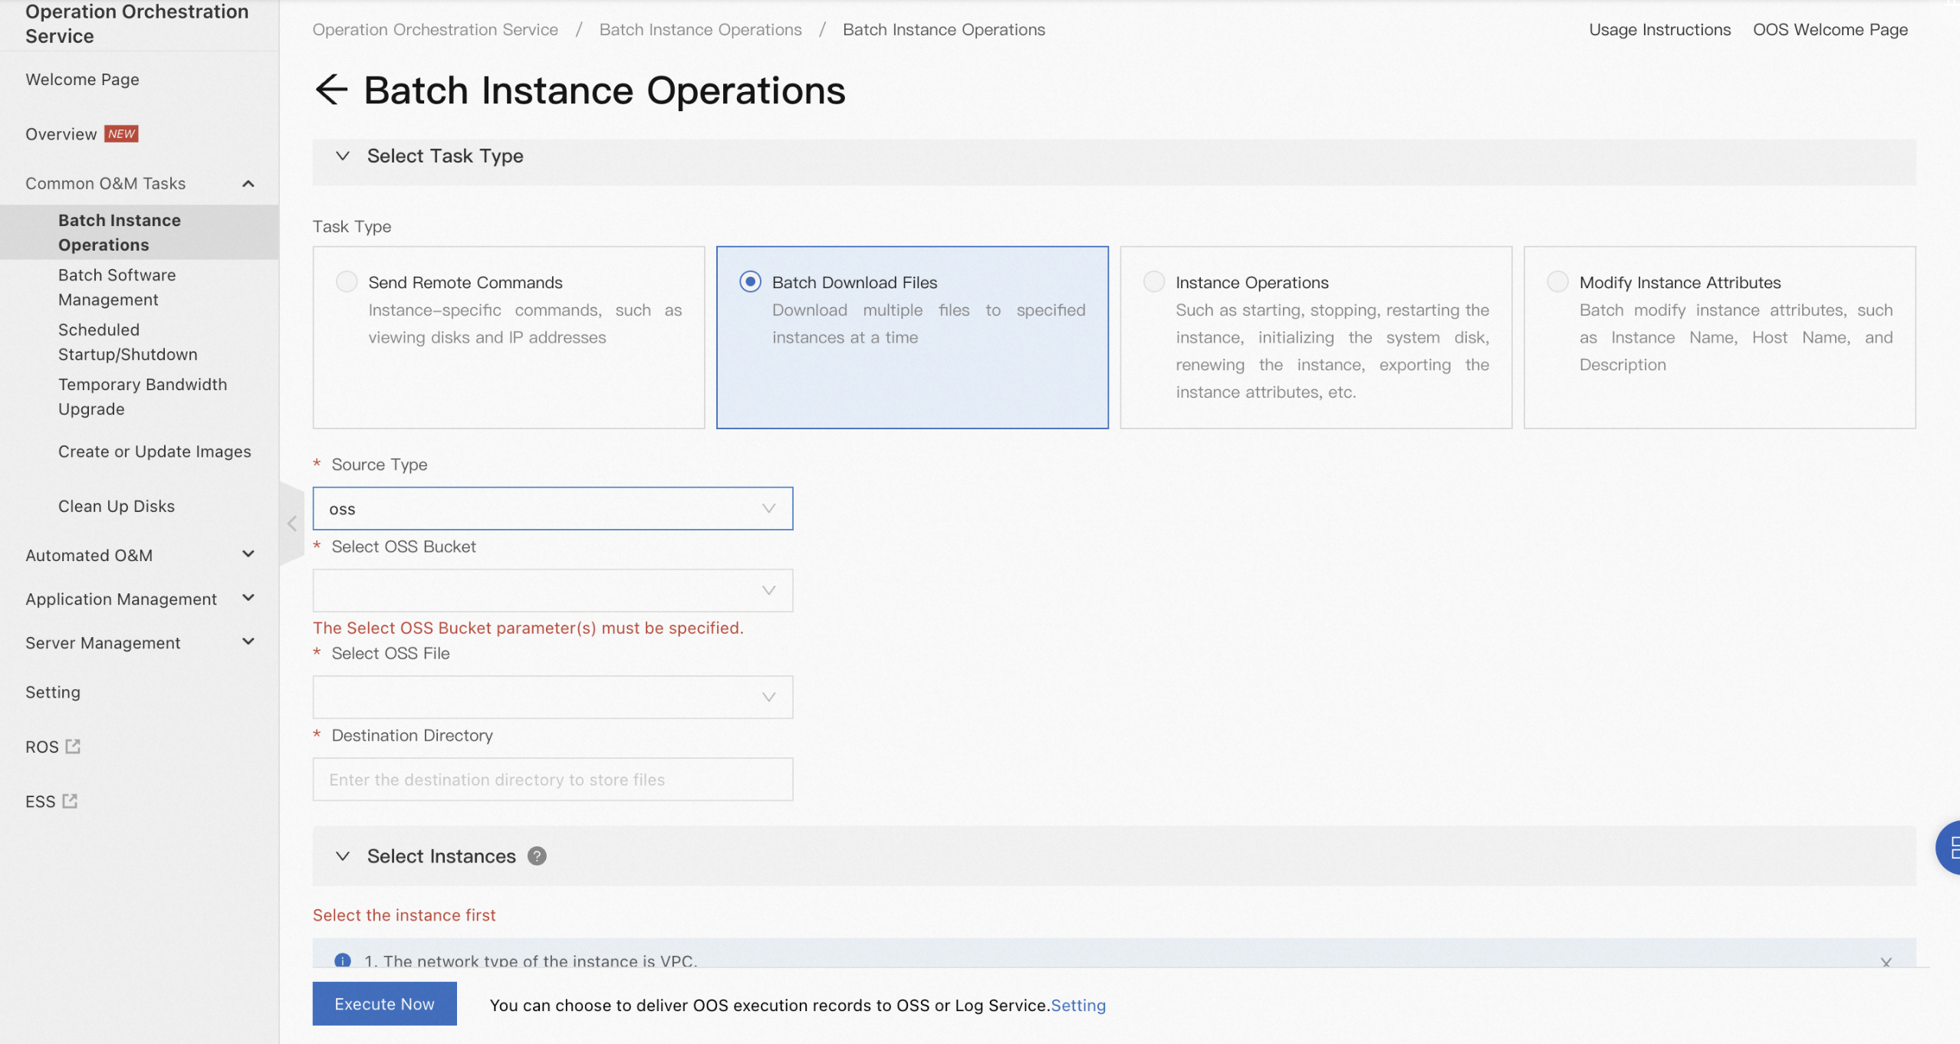The width and height of the screenshot is (1960, 1044).
Task: Open Temporary Bandwidth Upgrade
Action: pos(143,396)
